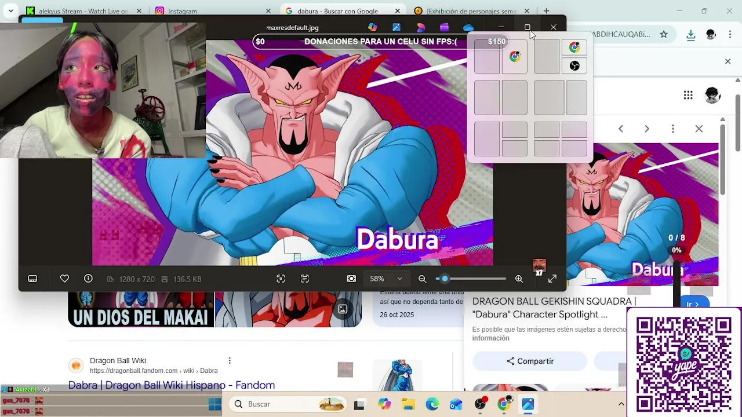The width and height of the screenshot is (742, 417).
Task: Open Dabra Dragon Ball Wiki Hispano link
Action: [x=172, y=385]
